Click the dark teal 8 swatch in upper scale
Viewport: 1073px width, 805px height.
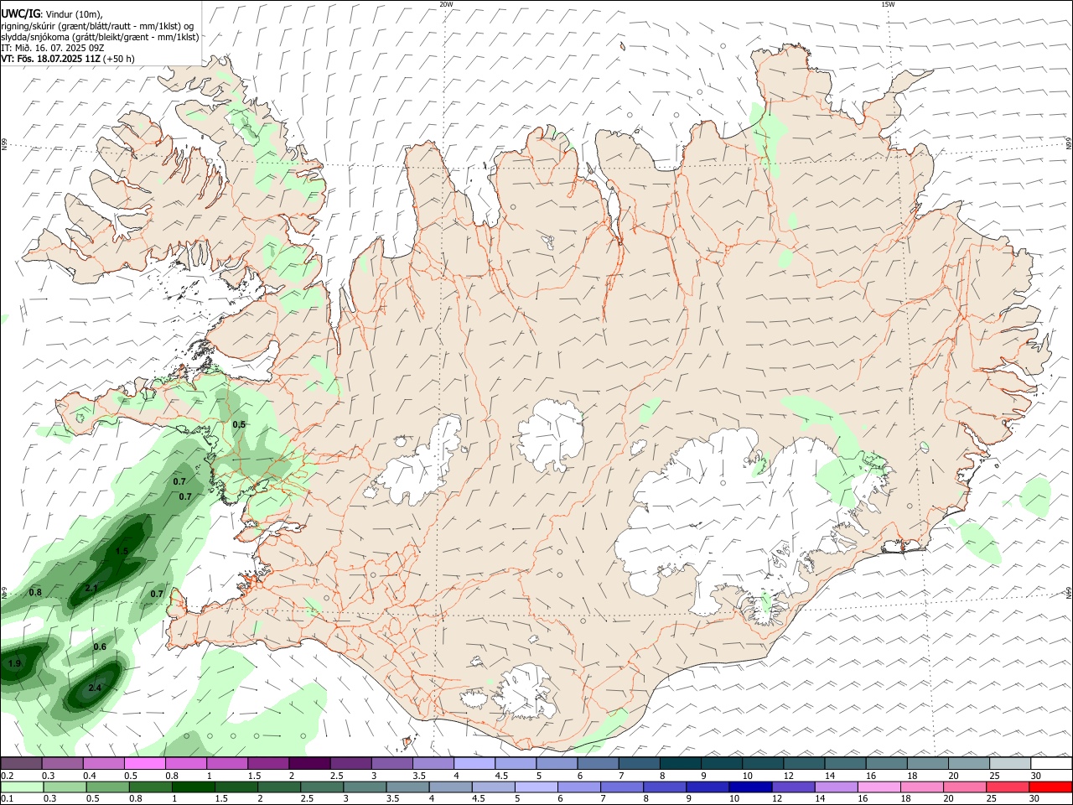point(679,764)
